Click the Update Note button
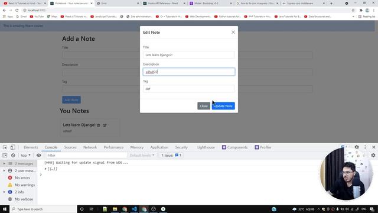 tap(223, 106)
